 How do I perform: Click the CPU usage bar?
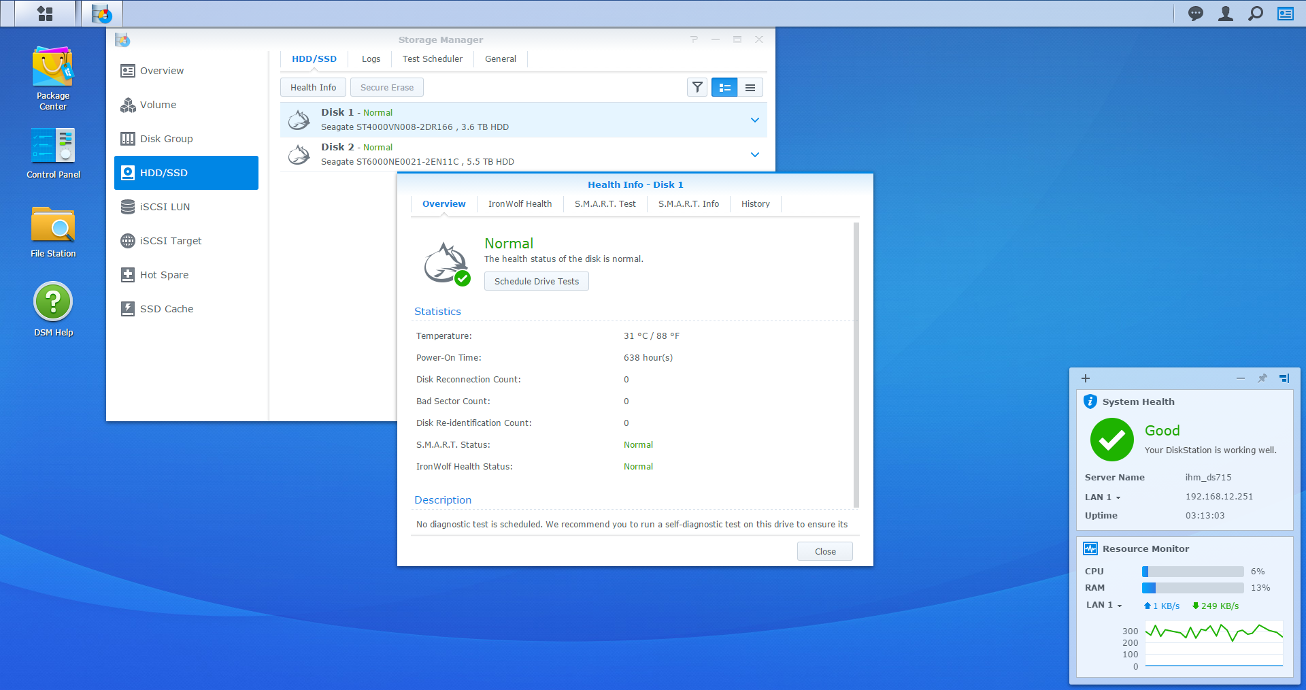click(x=1193, y=572)
